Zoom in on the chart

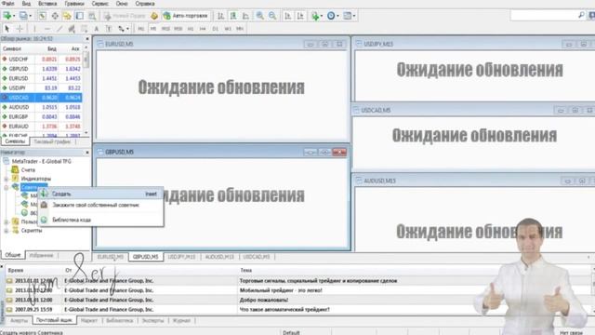pos(260,16)
